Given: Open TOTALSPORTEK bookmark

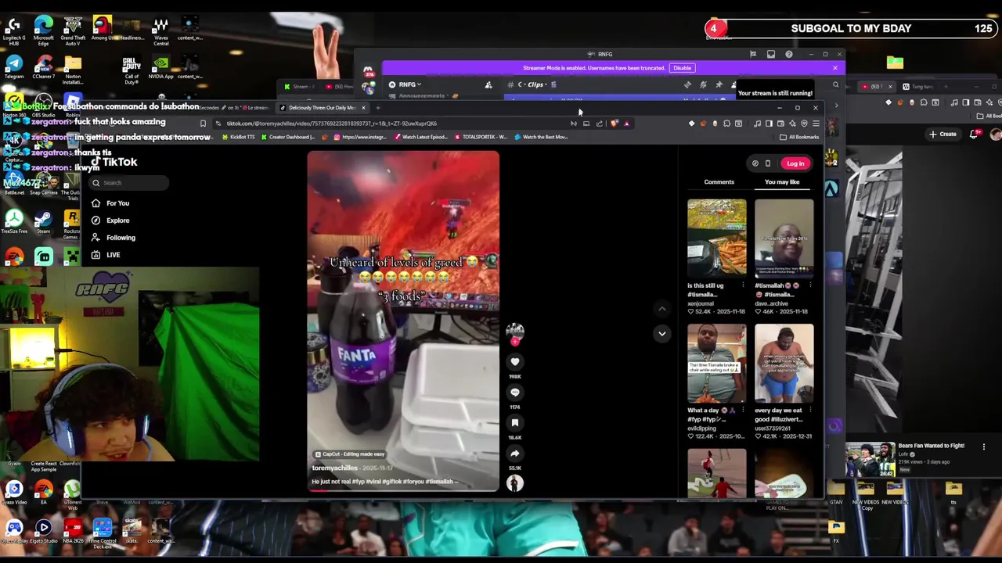Looking at the screenshot, I should point(481,137).
